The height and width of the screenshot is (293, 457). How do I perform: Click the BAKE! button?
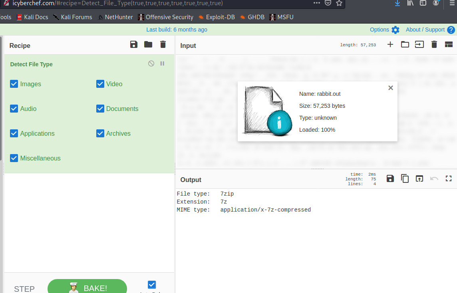click(87, 287)
